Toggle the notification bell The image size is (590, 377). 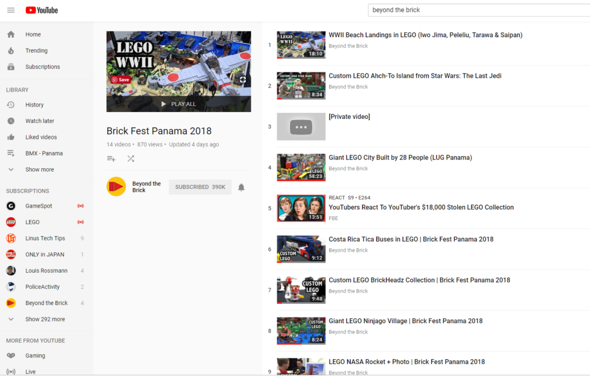click(241, 187)
